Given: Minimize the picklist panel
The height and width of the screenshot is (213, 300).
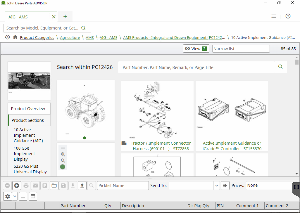Looking at the screenshot, I should (x=23, y=196).
